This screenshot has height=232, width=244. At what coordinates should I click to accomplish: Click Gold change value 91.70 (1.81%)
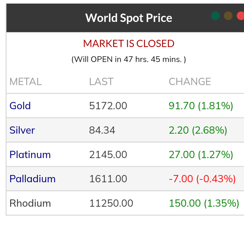click(x=201, y=106)
